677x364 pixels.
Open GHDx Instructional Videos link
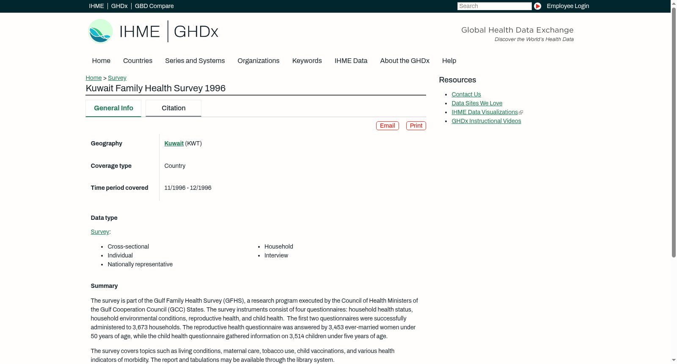click(x=486, y=121)
